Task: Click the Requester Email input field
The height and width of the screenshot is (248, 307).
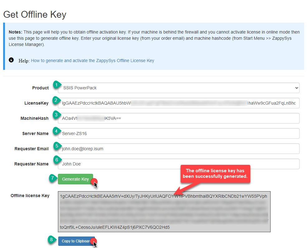Action: (178, 149)
